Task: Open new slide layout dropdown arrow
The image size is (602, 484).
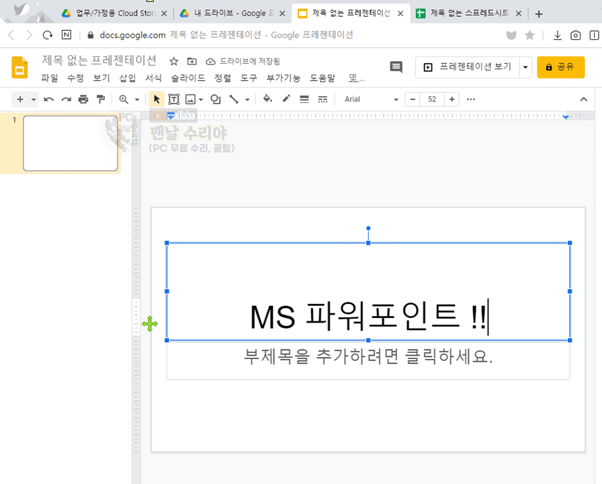Action: pos(34,100)
